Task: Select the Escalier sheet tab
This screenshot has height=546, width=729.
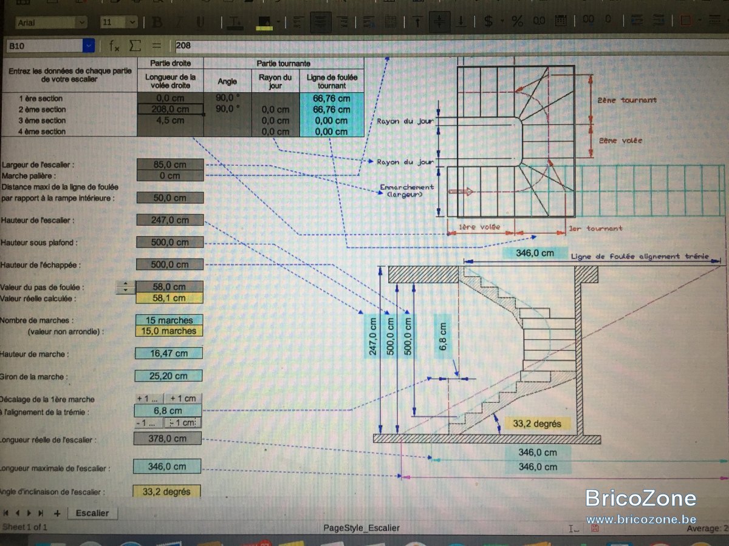Action: 92,513
